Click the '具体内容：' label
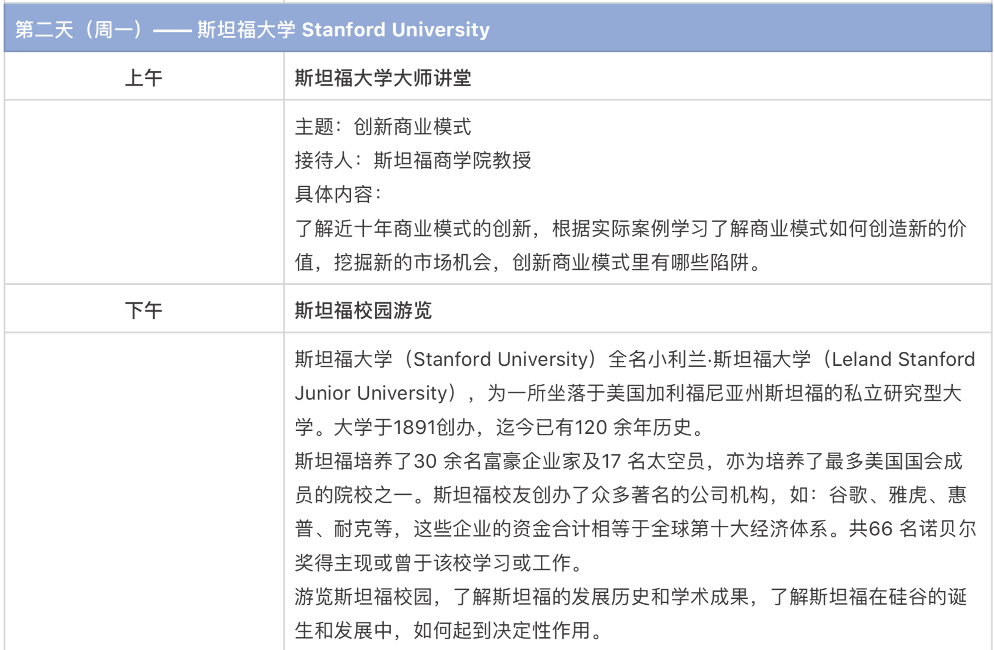Viewport: 994px width, 650px height. [338, 194]
